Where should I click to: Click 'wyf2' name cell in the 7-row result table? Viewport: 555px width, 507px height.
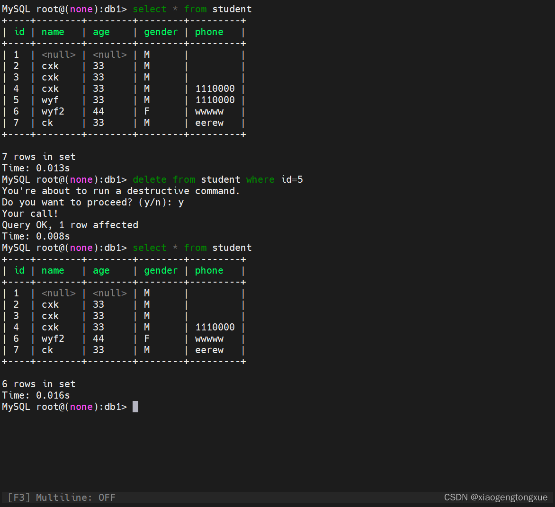(53, 111)
